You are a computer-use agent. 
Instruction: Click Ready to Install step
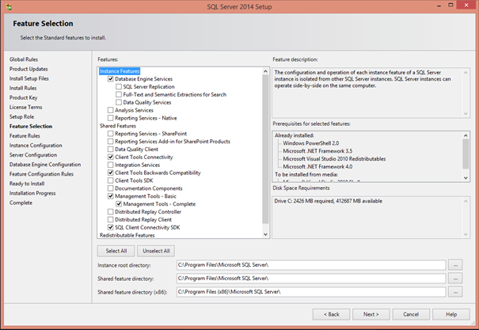27,184
